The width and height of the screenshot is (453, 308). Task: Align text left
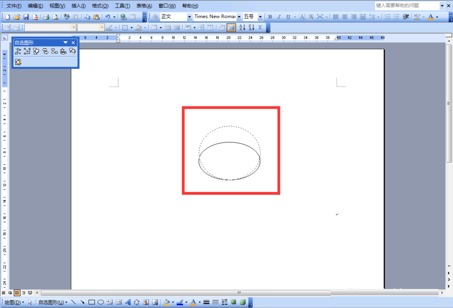click(x=335, y=17)
